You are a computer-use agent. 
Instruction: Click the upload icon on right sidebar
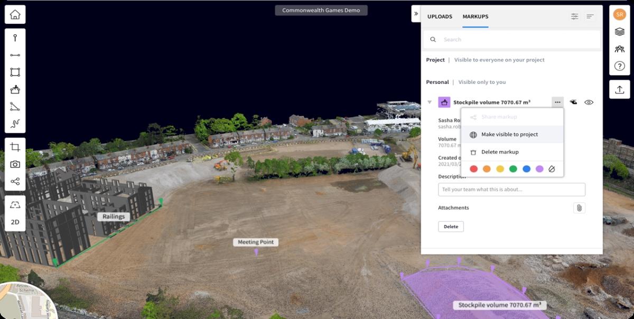click(x=619, y=90)
